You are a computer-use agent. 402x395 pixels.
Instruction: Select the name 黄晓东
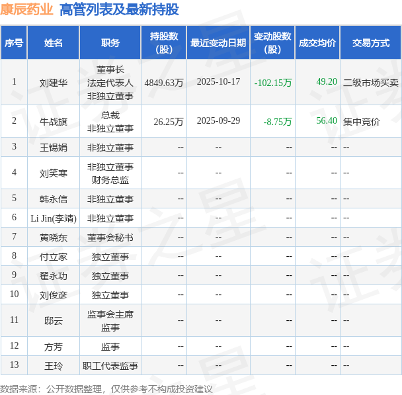[x=54, y=238]
